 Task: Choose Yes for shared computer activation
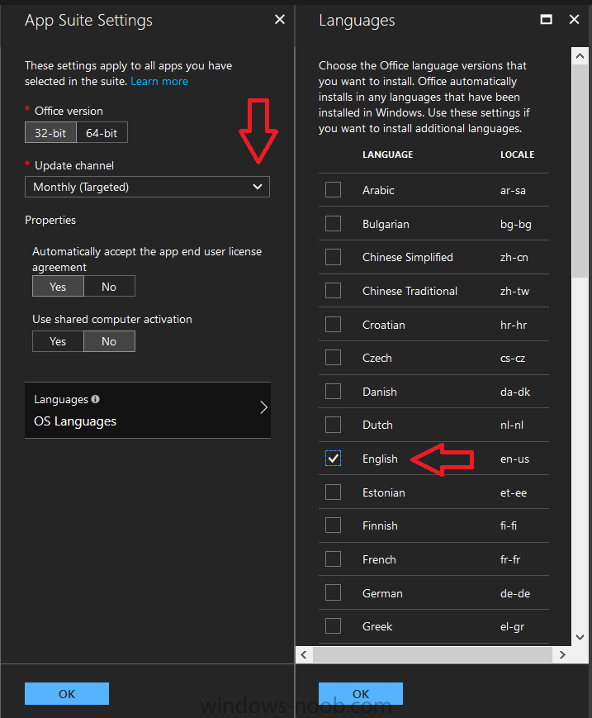pos(58,341)
